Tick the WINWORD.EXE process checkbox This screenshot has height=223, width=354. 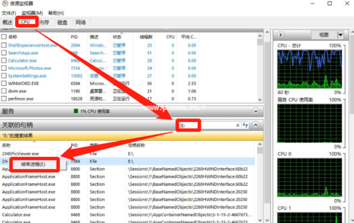tap(4, 83)
